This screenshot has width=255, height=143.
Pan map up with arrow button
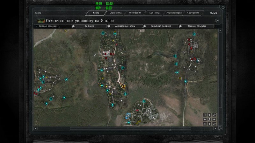pyautogui.click(x=209, y=115)
